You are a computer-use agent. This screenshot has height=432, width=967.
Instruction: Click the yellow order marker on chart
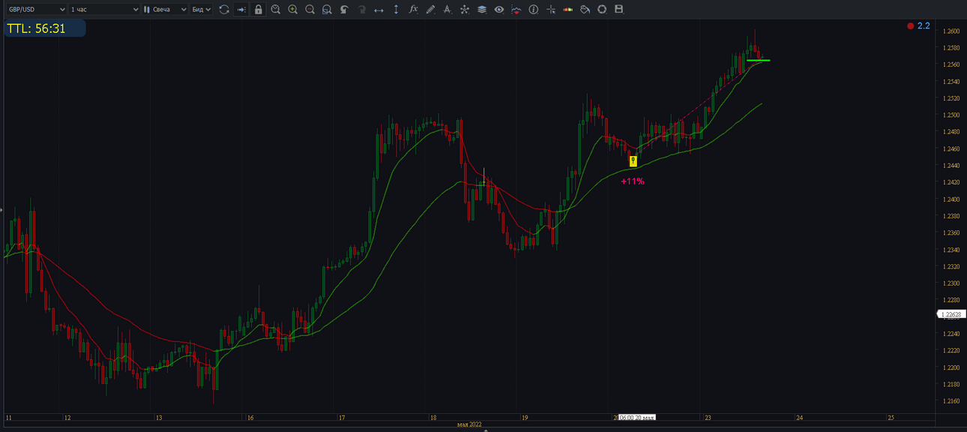633,161
